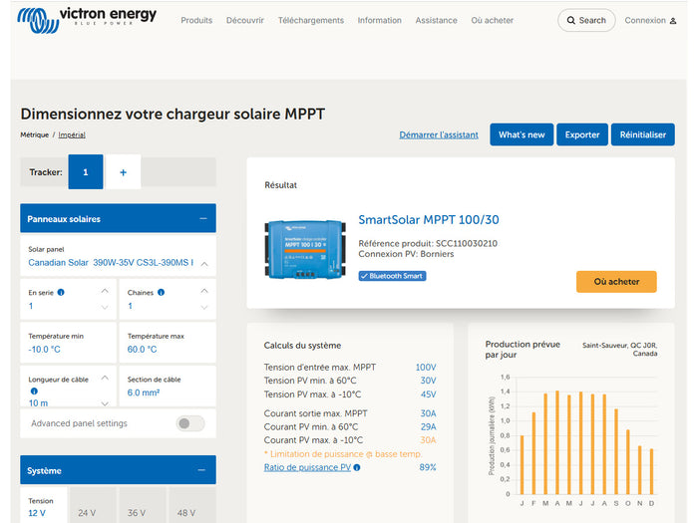Collapse the Système section minus icon

click(x=202, y=470)
